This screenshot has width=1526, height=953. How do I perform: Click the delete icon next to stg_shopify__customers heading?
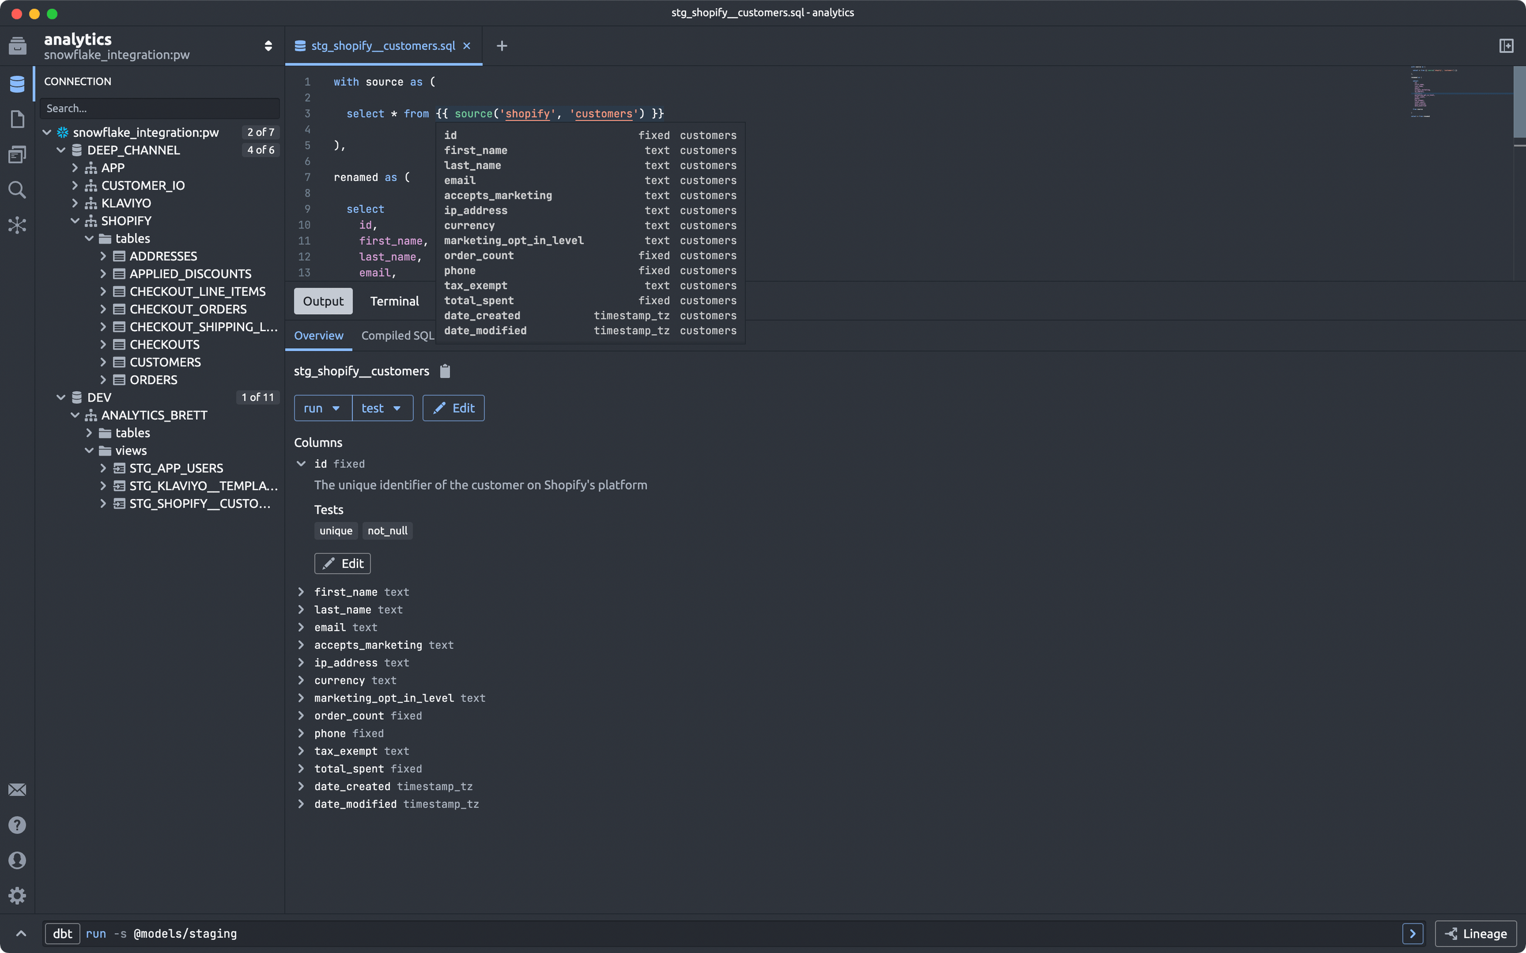(445, 371)
